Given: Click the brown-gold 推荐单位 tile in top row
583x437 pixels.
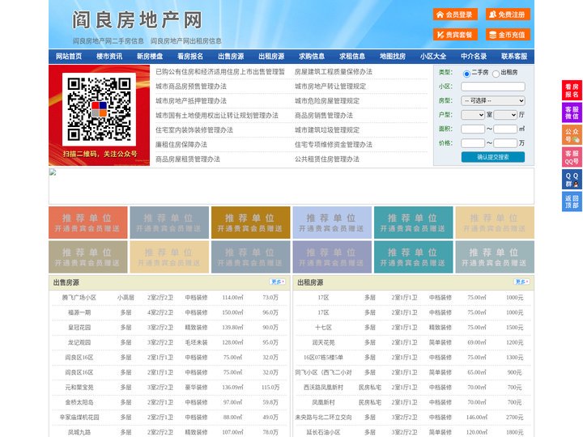Looking at the screenshot, I should click(250, 223).
